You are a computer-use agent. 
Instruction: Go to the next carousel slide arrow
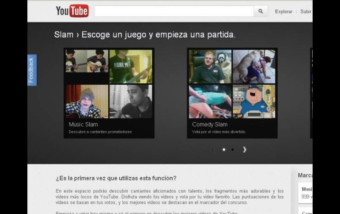[244, 150]
